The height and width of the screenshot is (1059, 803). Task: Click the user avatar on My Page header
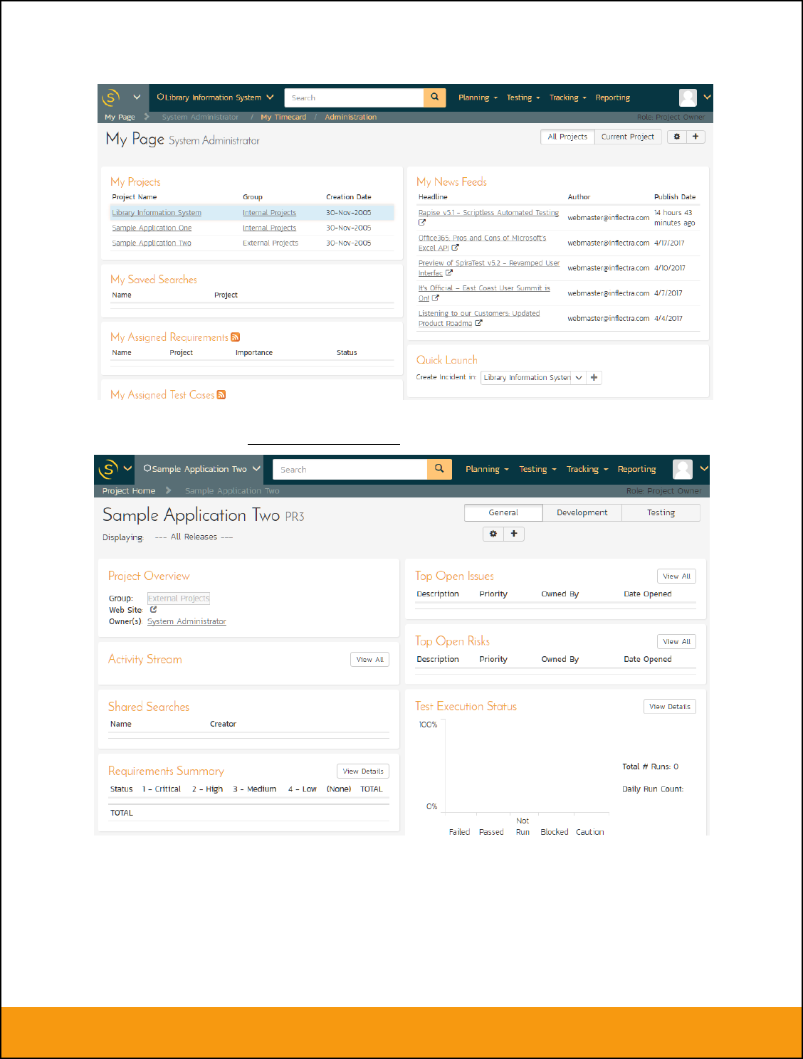pos(688,98)
